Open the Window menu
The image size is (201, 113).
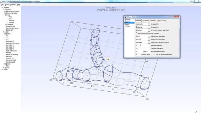point(13,5)
